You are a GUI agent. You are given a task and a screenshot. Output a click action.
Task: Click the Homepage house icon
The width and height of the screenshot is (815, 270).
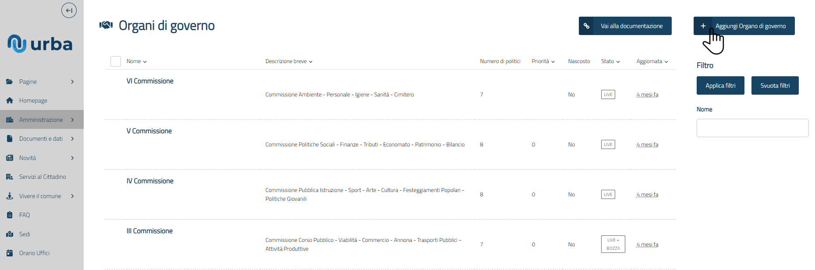[x=10, y=100]
